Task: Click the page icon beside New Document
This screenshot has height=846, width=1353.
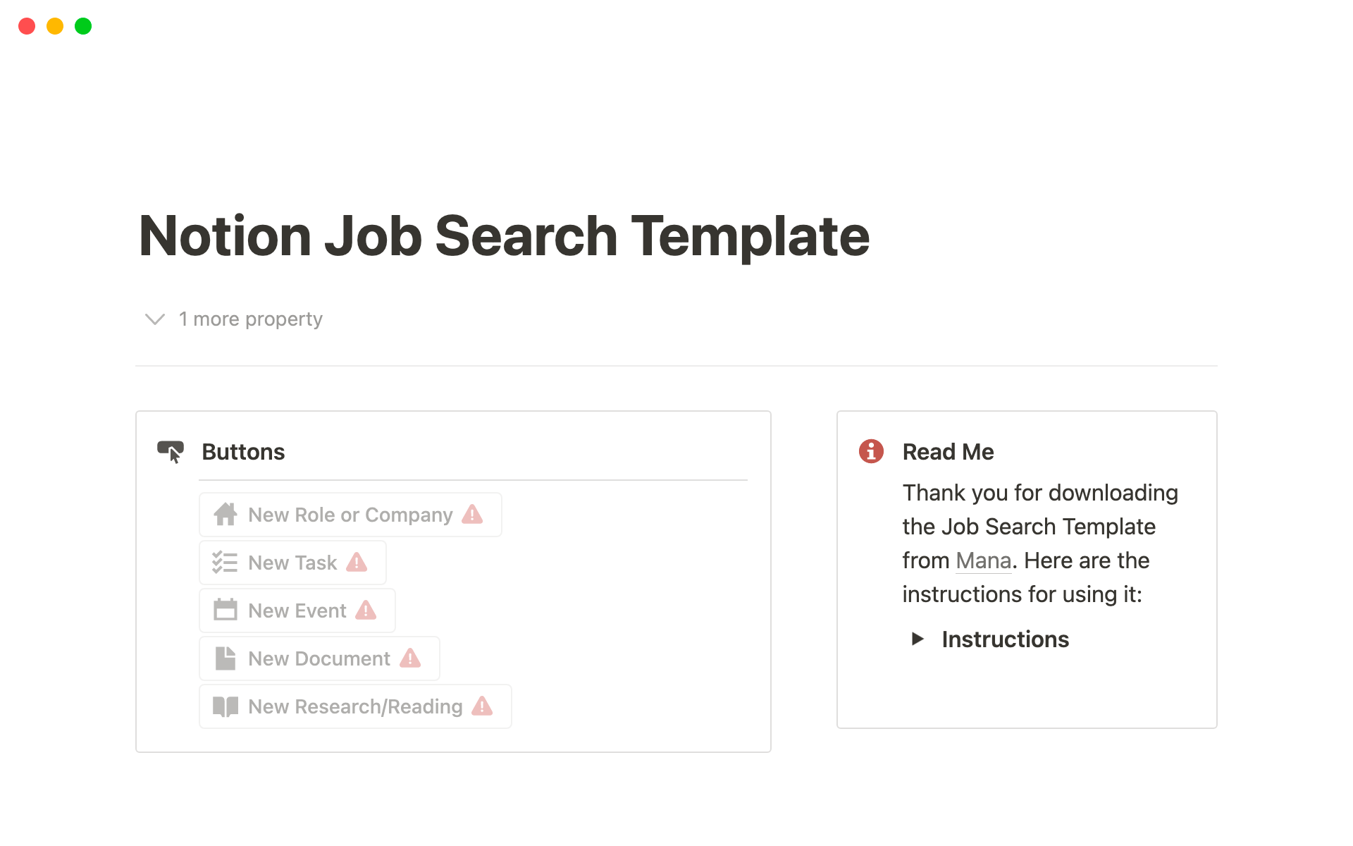Action: point(225,658)
